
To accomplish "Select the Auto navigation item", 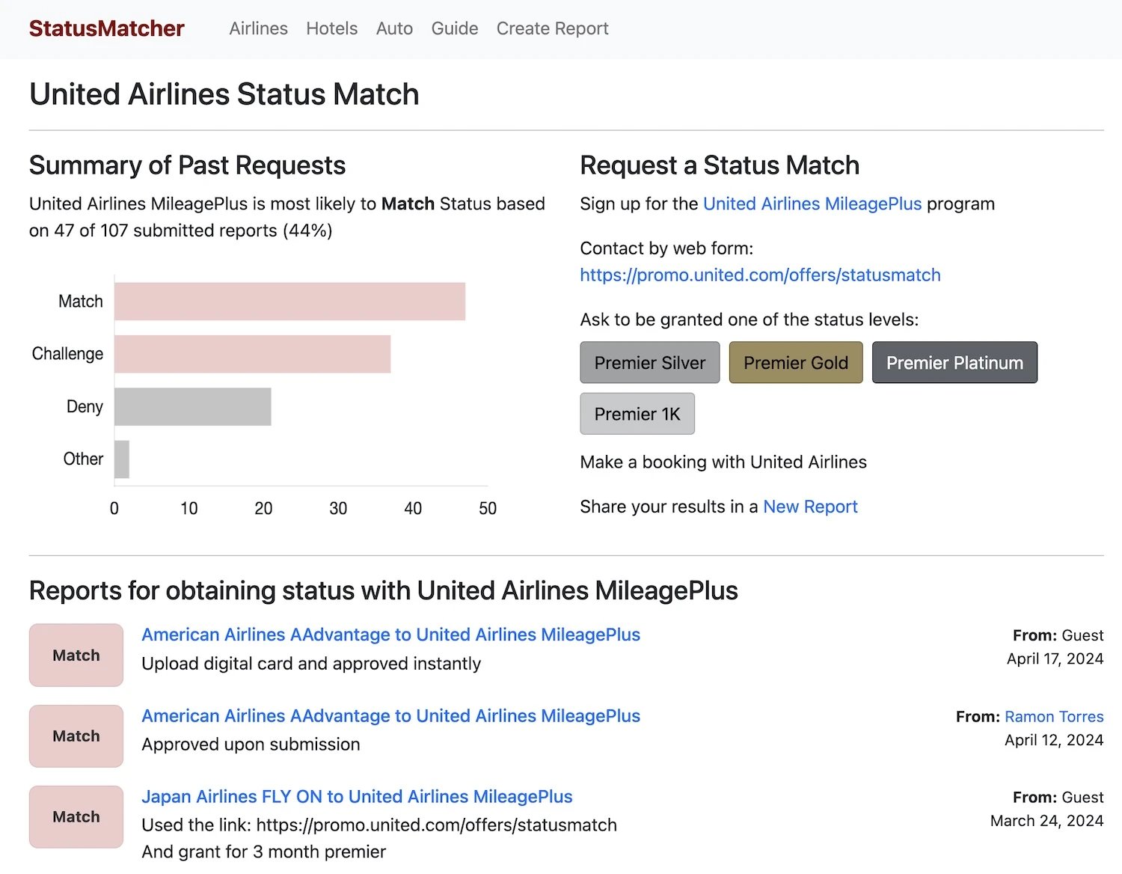I will click(394, 28).
